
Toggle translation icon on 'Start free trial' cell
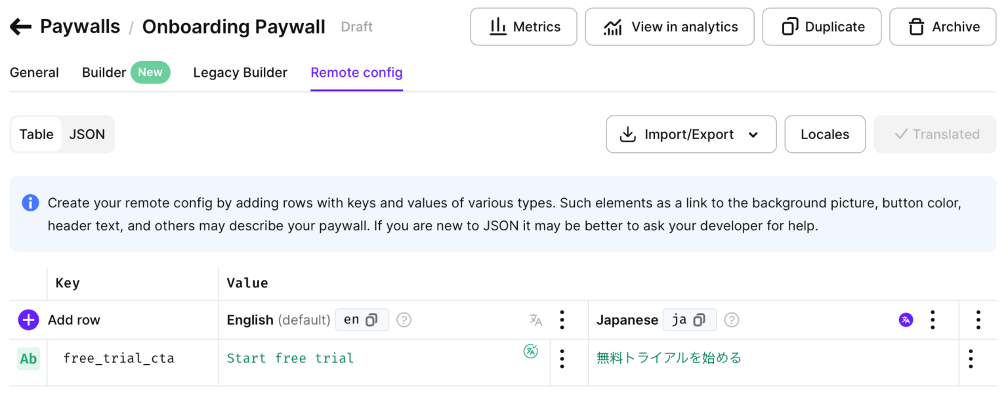click(x=530, y=351)
